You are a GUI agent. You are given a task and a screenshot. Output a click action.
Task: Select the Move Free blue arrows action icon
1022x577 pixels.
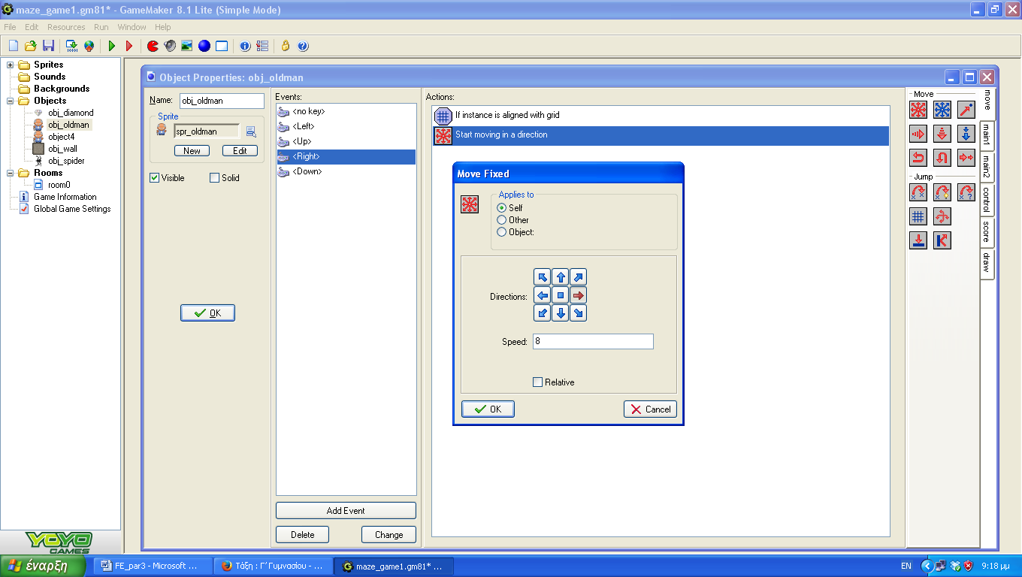point(942,110)
